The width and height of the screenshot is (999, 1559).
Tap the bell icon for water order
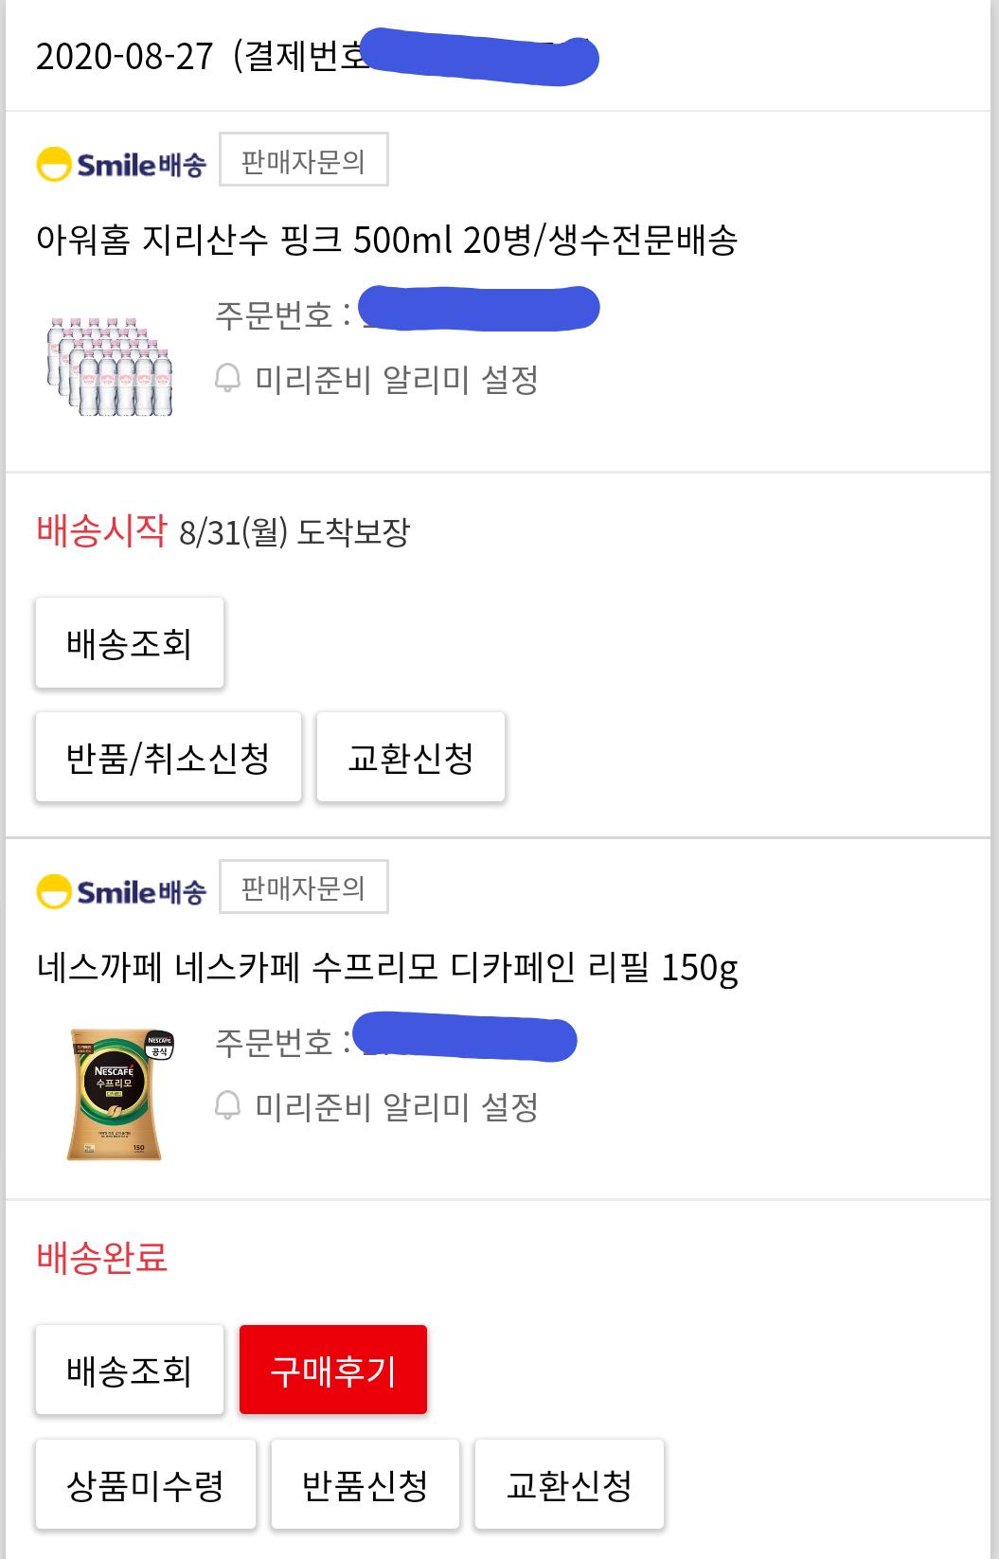pyautogui.click(x=227, y=379)
